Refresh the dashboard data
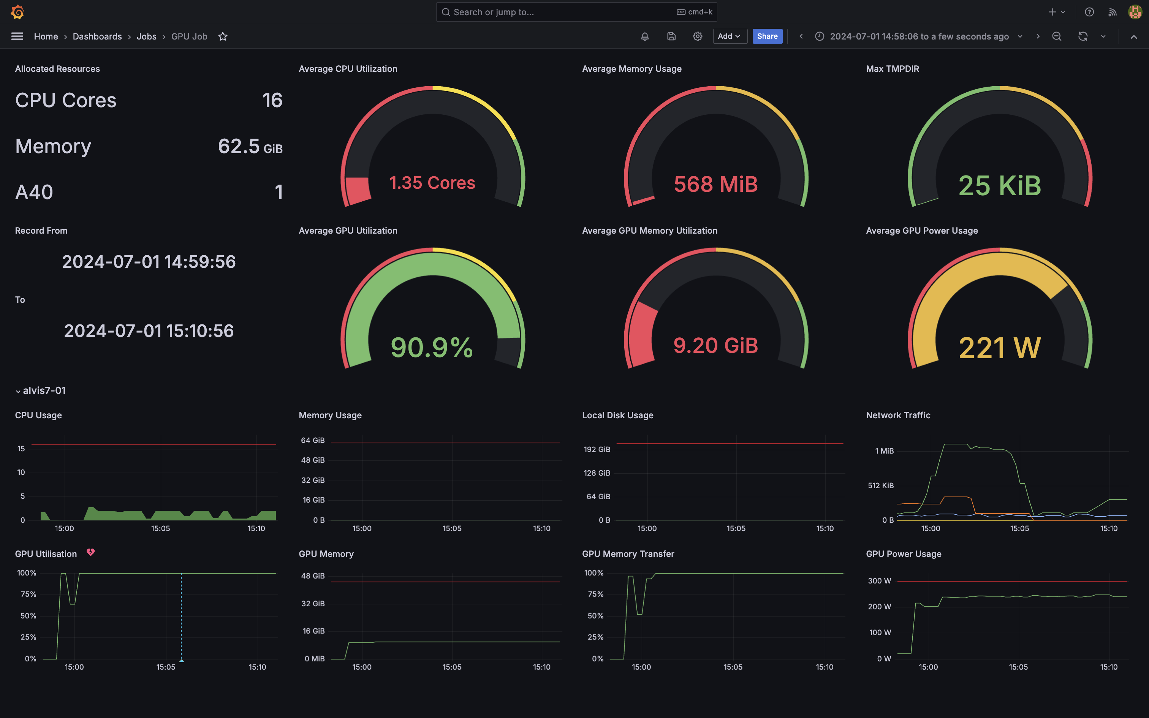The height and width of the screenshot is (718, 1149). pos(1083,36)
